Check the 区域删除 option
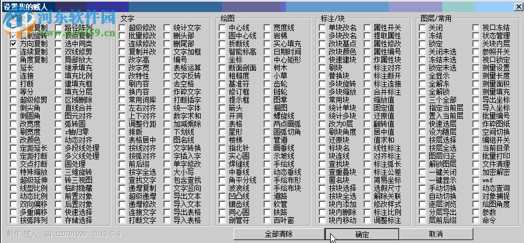The width and height of the screenshot is (524, 243). click(59, 100)
